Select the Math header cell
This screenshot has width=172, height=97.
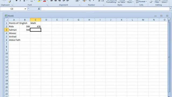point(35,23)
